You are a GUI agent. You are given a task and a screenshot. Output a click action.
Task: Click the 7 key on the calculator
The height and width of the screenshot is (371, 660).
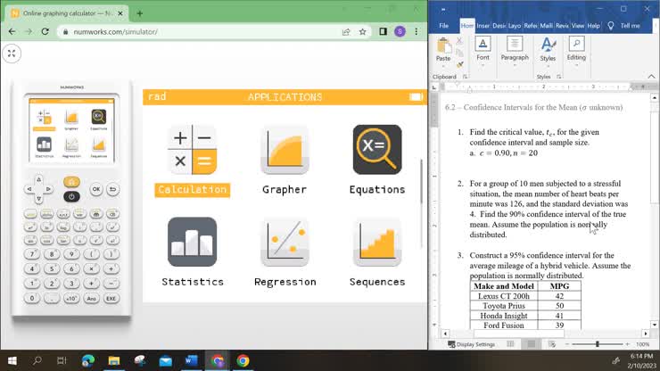31,254
